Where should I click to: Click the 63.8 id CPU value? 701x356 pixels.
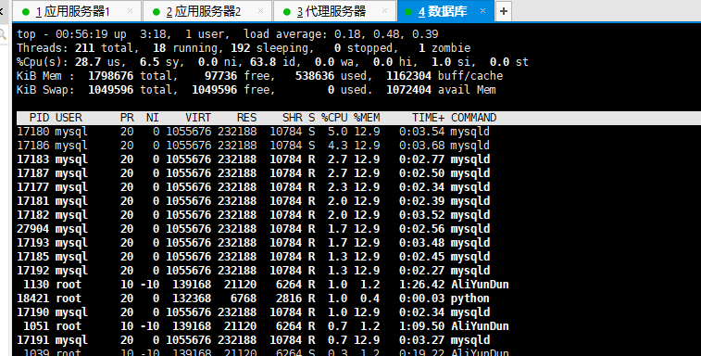coord(263,62)
